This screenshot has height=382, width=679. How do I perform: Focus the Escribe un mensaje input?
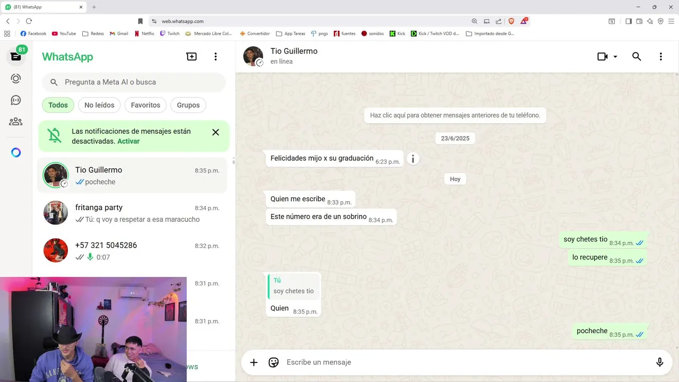pyautogui.click(x=467, y=362)
